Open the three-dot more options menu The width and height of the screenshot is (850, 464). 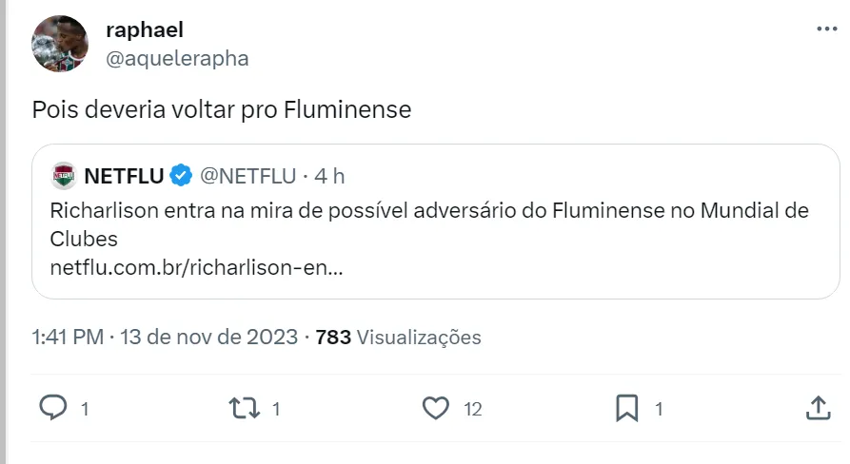tap(826, 29)
